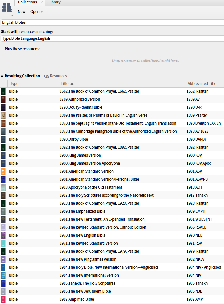Image resolution: width=224 pixels, height=304 pixels.
Task: Select 1901:American Standard Version/Personal Bible title
Action: pos(99,179)
